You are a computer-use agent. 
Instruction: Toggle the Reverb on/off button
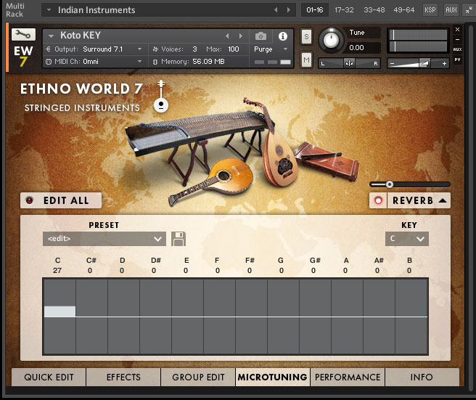tap(378, 200)
